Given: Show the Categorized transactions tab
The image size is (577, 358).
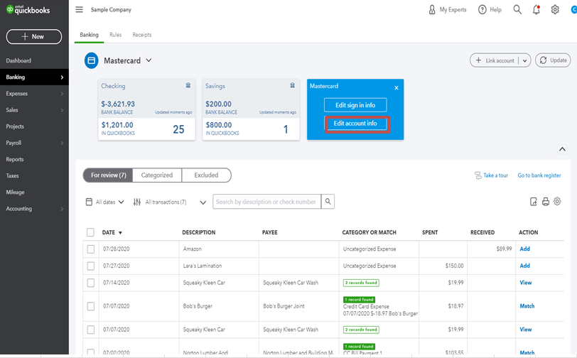Looking at the screenshot, I should click(x=157, y=175).
